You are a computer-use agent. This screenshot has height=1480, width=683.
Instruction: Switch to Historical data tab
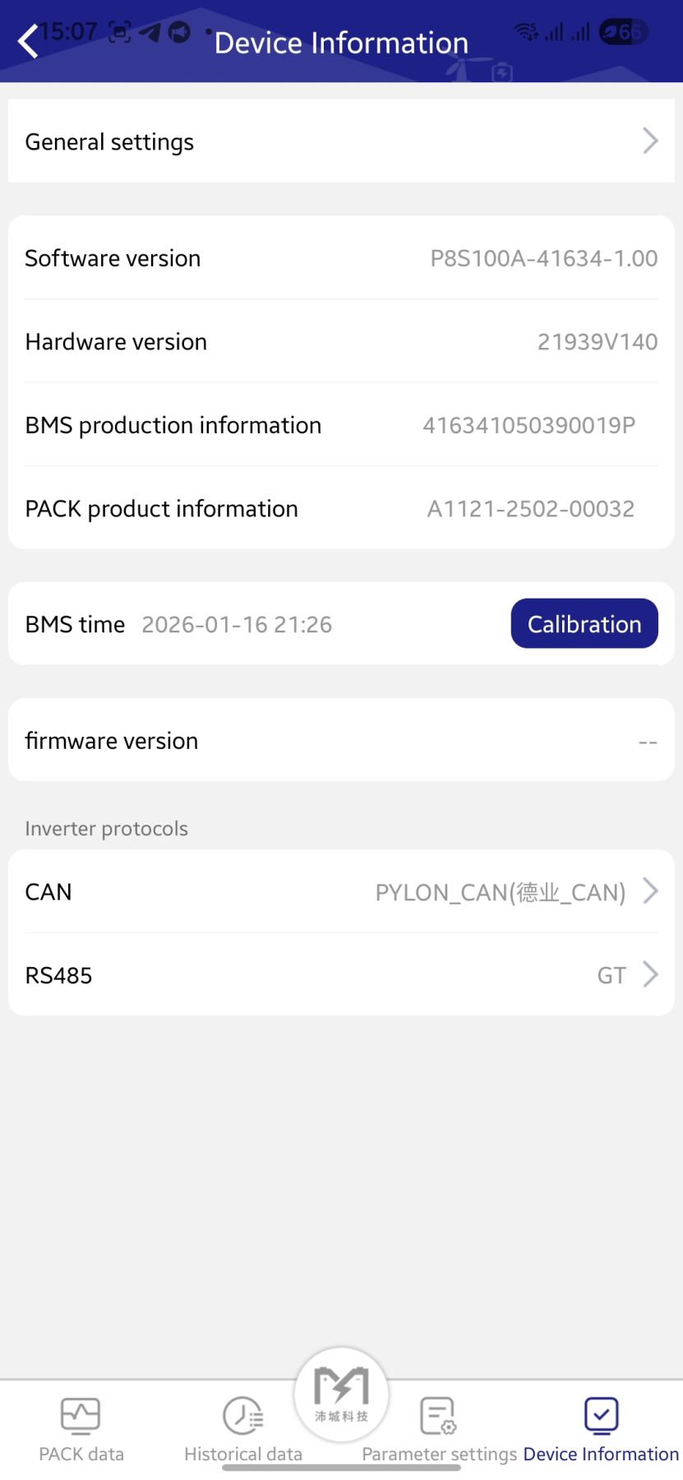(x=243, y=1454)
